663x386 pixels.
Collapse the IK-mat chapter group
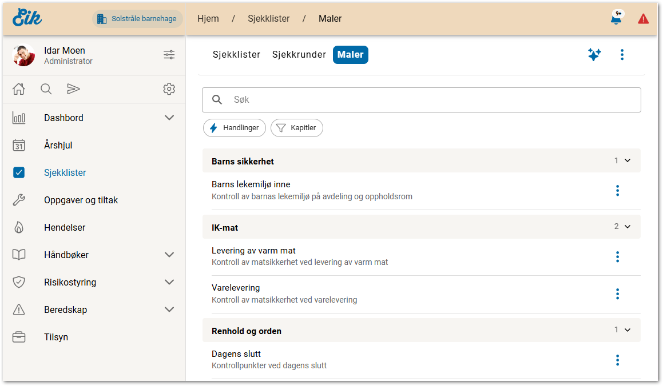(x=628, y=227)
